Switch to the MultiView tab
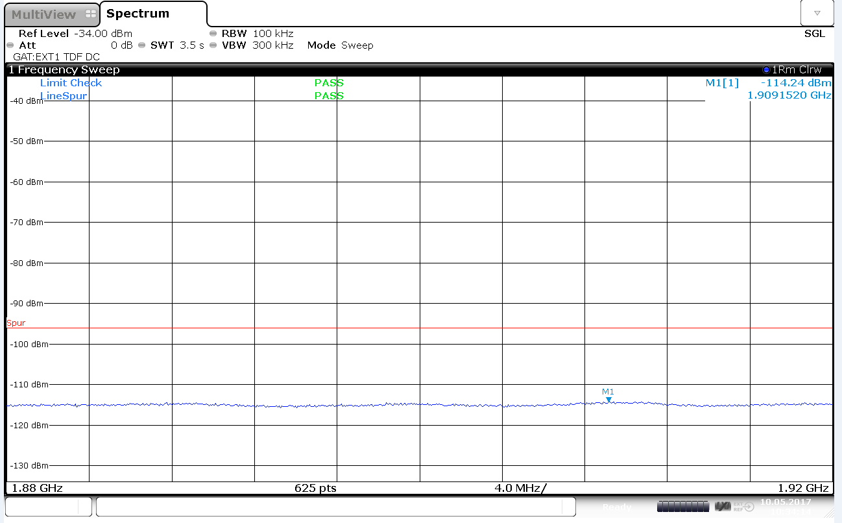This screenshot has width=842, height=523. pos(43,14)
